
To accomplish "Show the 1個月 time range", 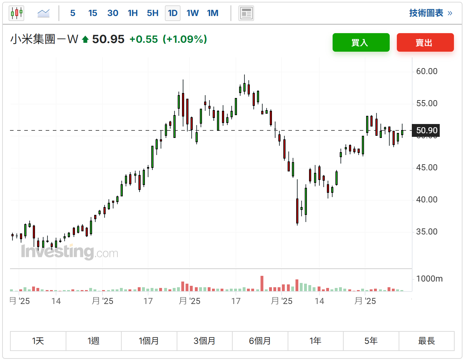I will click(x=149, y=341).
